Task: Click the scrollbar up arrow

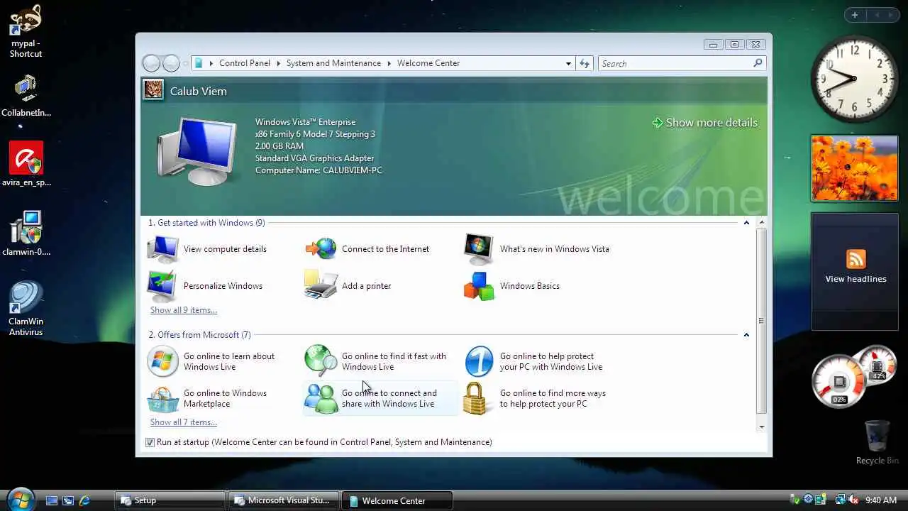Action: click(x=762, y=223)
